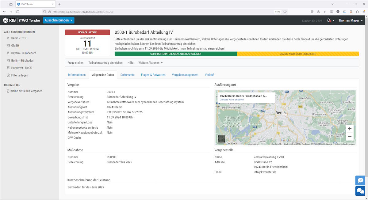368x200 pixels.
Task: Reload the current page
Action: point(17,12)
